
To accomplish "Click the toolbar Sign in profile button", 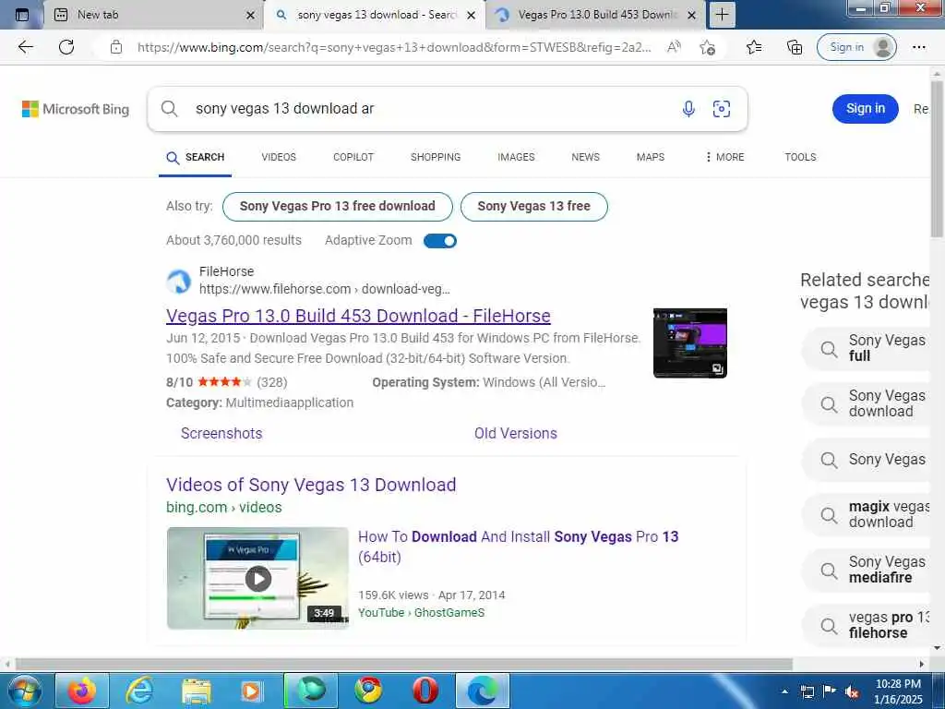I will coord(856,47).
